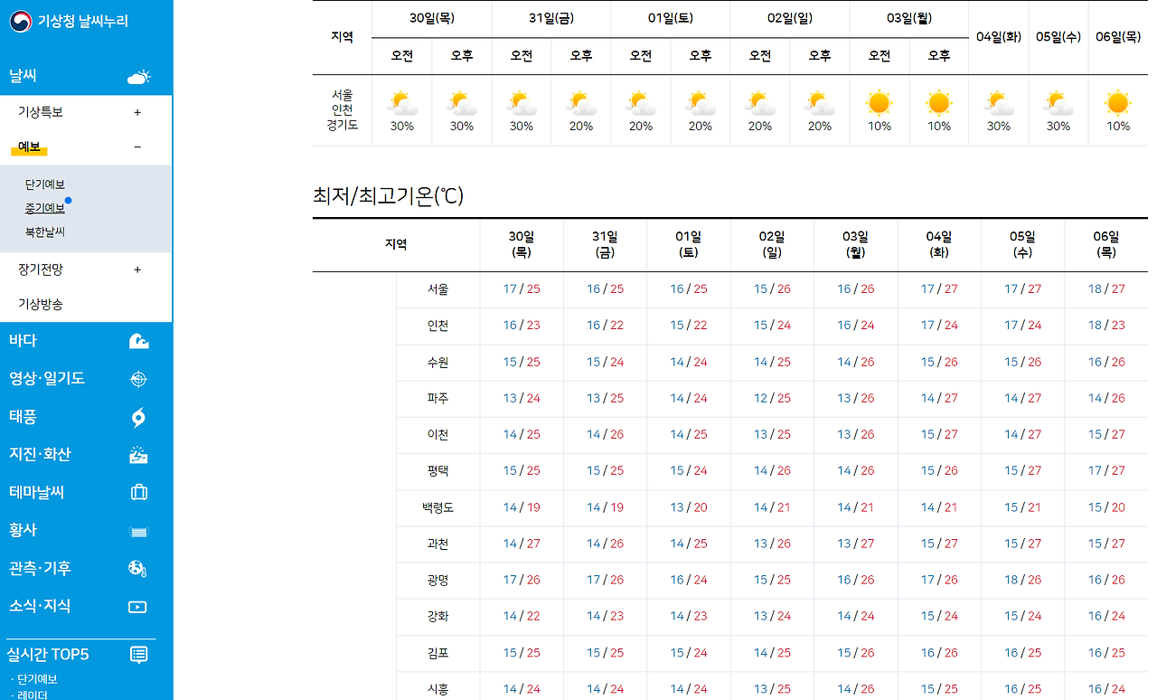This screenshot has height=700, width=1157.
Task: Click the 최저/최고기온(℃) heading
Action: coord(388,195)
